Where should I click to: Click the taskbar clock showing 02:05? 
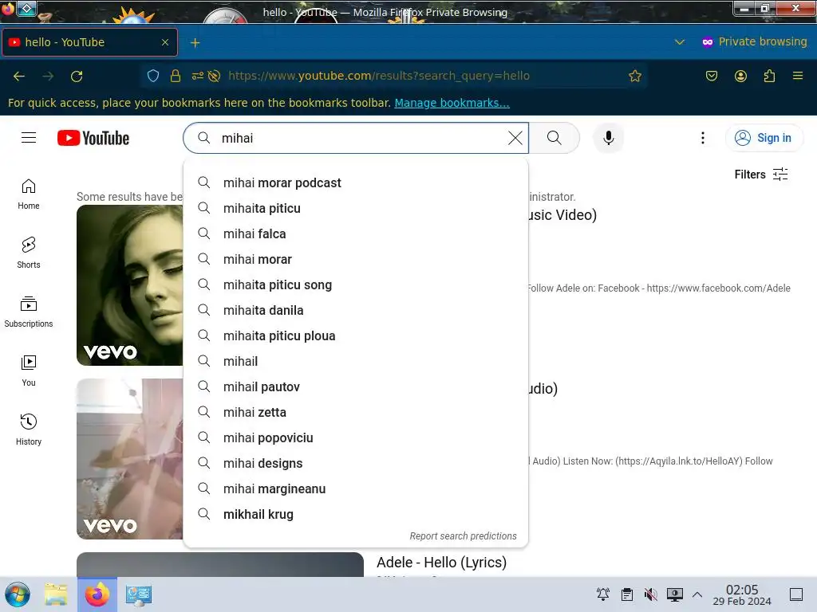[x=742, y=594]
